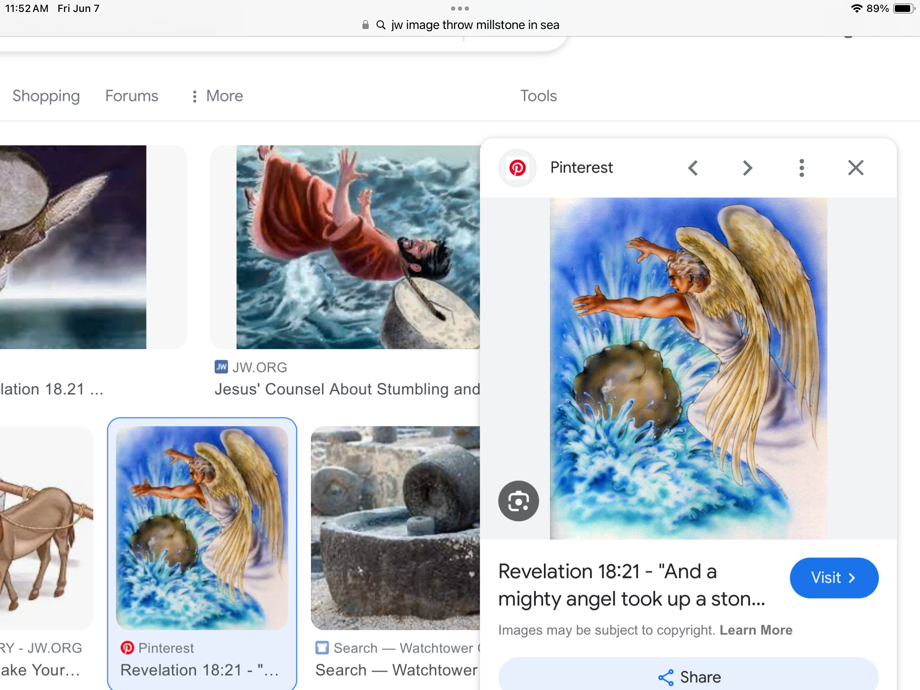The height and width of the screenshot is (690, 920).
Task: Tap the Pinterest favicon under the angel thumbnail
Action: [127, 648]
